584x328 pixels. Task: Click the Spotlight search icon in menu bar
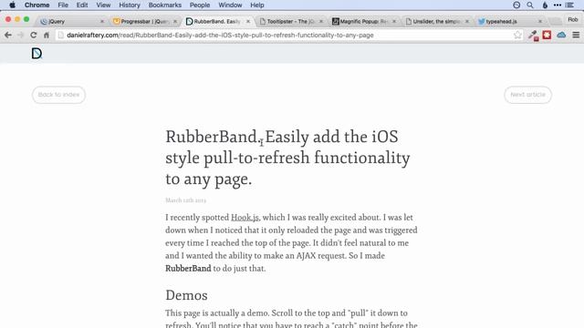[530, 5]
